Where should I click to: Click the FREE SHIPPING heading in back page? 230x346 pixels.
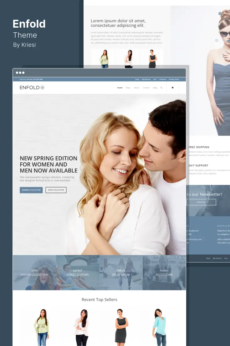click(x=199, y=147)
